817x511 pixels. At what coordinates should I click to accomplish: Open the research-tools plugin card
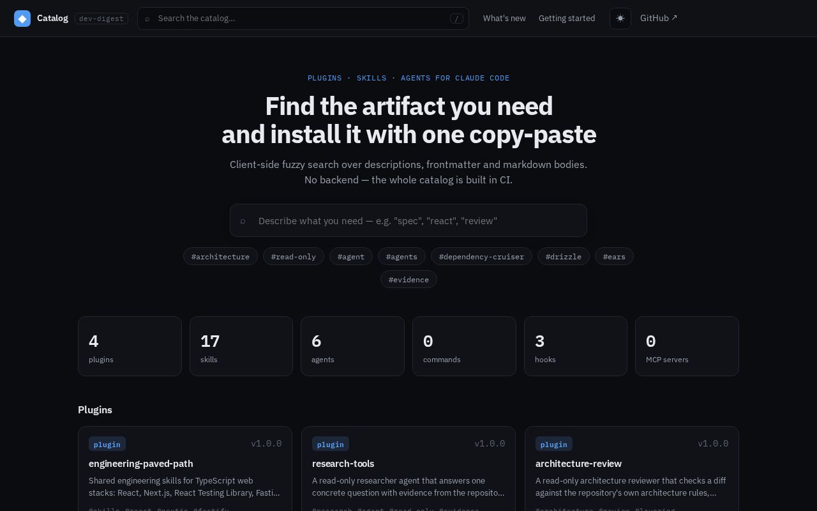[x=408, y=469]
